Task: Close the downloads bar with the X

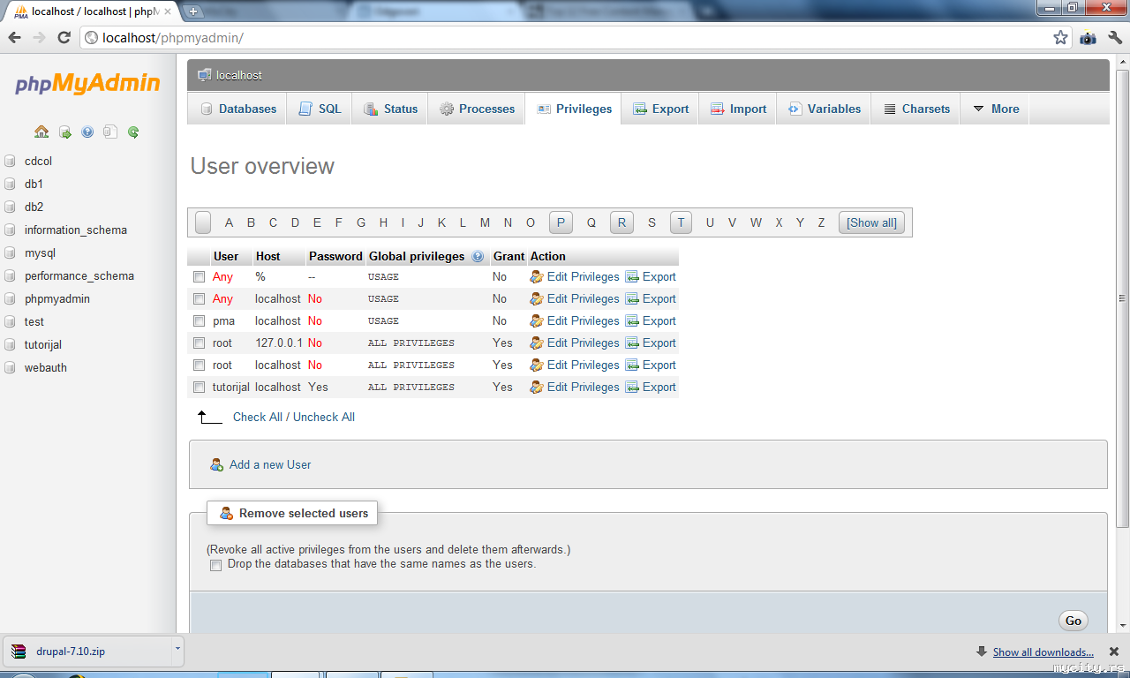Action: (1114, 652)
